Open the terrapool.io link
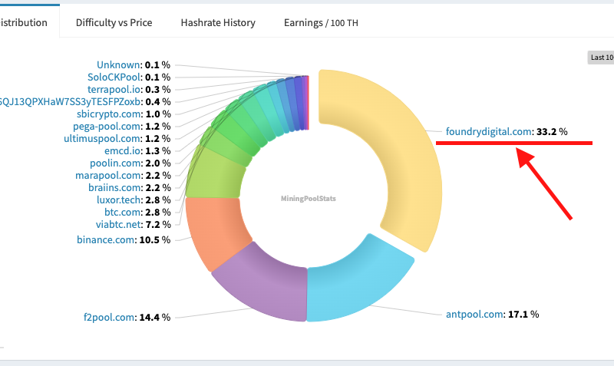This screenshot has height=366, width=614. pyautogui.click(x=114, y=90)
